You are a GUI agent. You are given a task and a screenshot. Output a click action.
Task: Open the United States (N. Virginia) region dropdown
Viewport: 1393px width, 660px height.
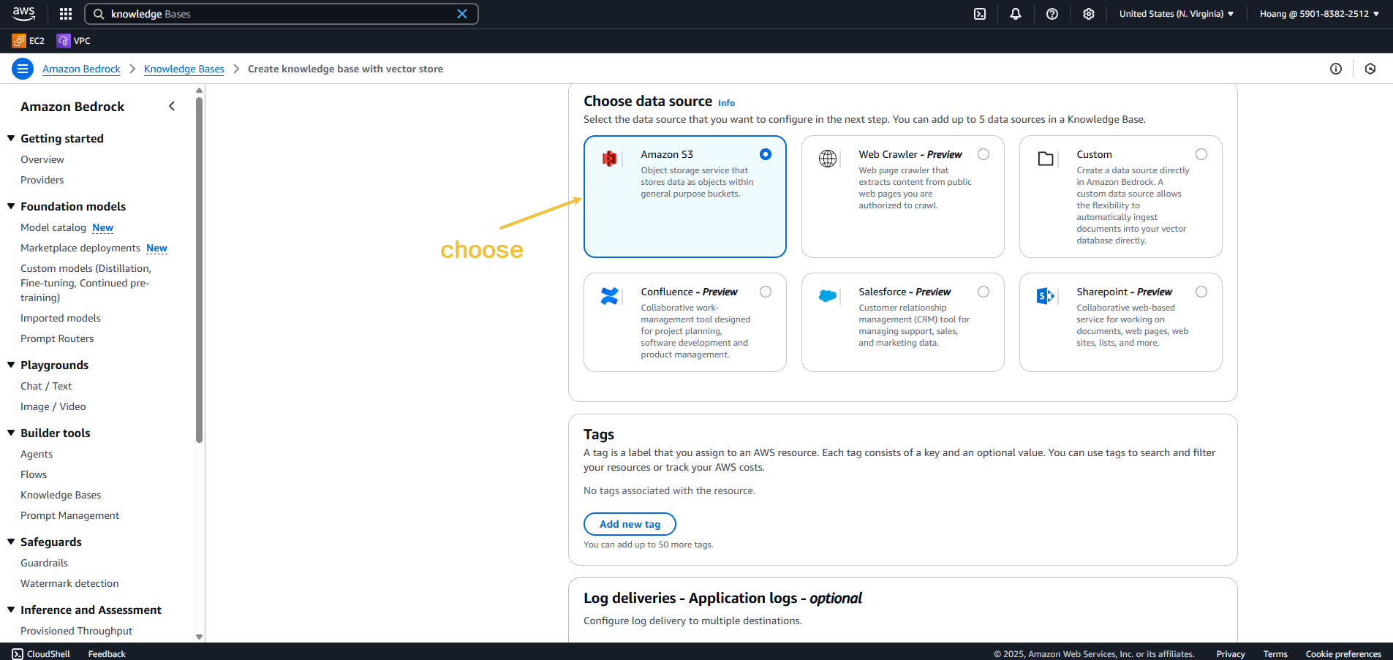click(x=1177, y=14)
